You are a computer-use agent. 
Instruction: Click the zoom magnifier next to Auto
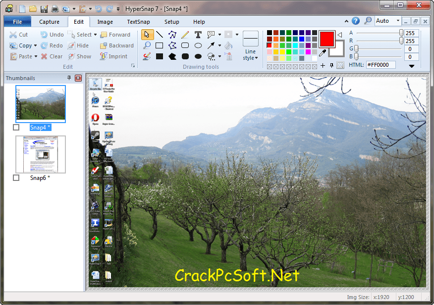click(x=368, y=21)
